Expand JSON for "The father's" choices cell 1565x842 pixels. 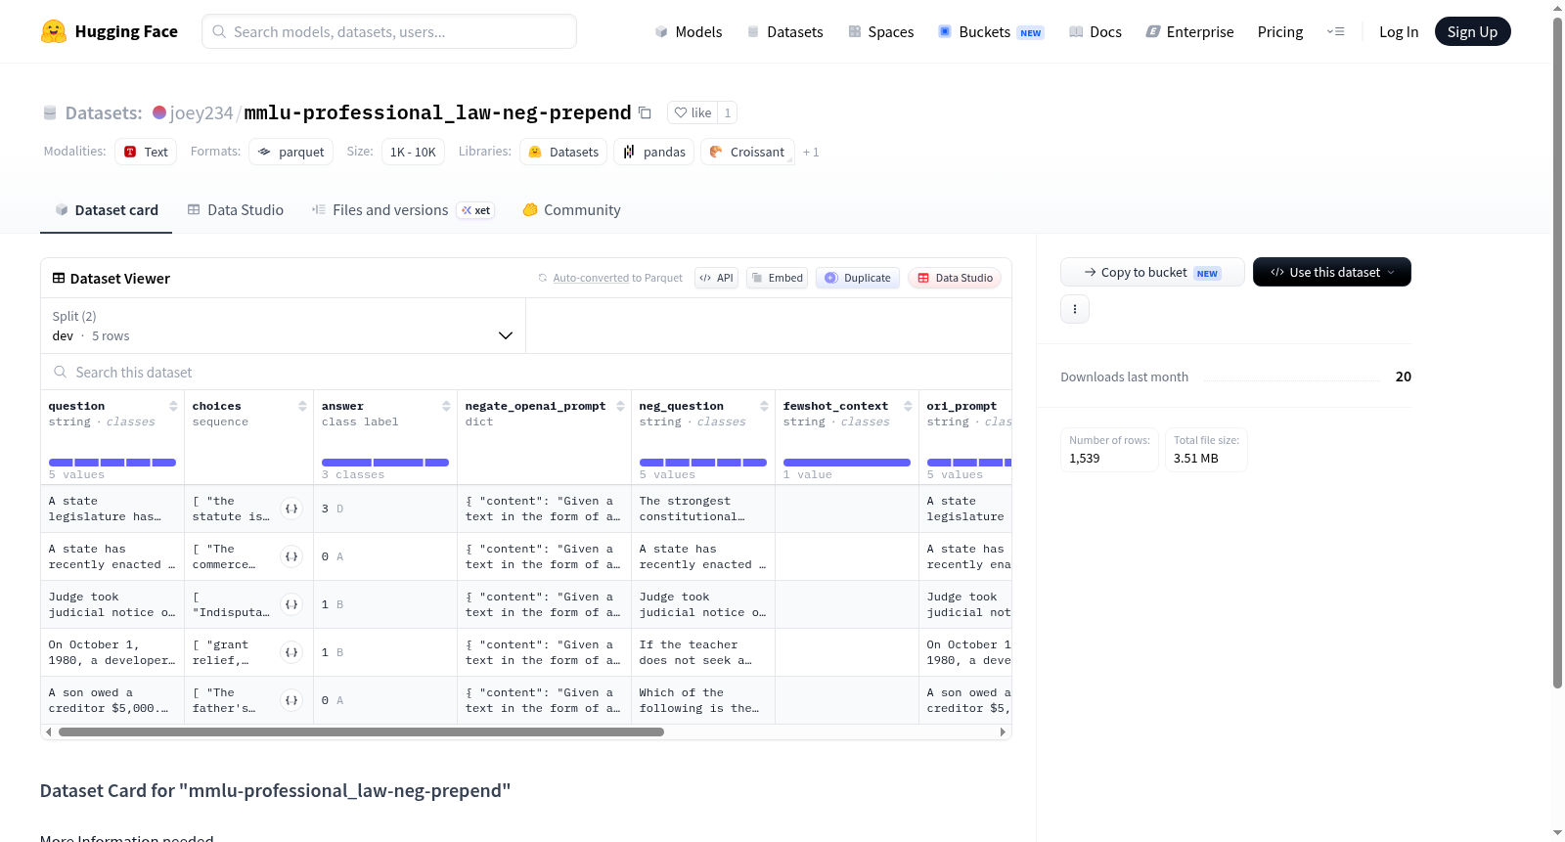[x=291, y=700]
